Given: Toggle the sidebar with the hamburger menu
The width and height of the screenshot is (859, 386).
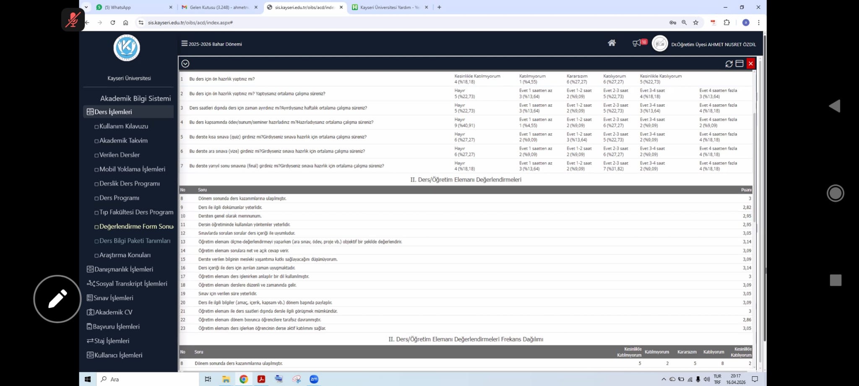Looking at the screenshot, I should point(184,44).
